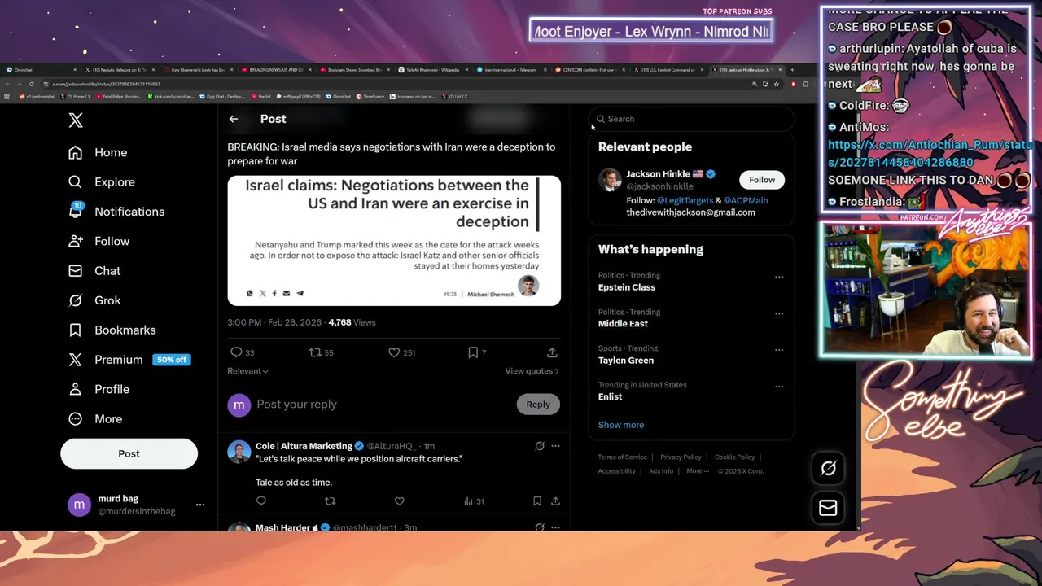Like Cole's comment

pos(399,501)
